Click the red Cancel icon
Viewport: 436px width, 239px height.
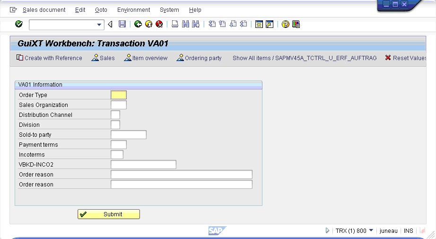click(x=159, y=24)
